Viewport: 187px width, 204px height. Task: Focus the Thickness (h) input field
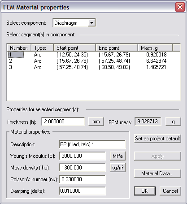coord(63,122)
